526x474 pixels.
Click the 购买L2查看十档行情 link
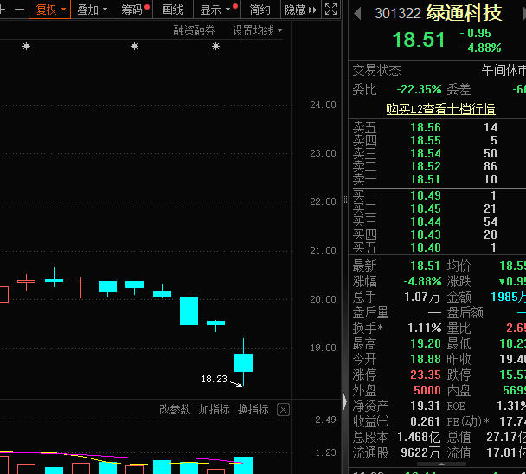[440, 108]
